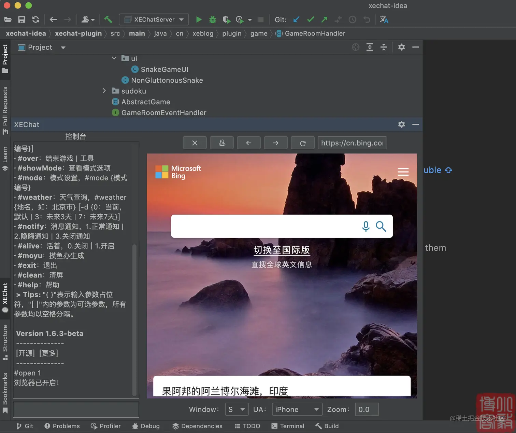516x433 pixels.
Task: Open Project panel gear options
Action: coord(402,47)
